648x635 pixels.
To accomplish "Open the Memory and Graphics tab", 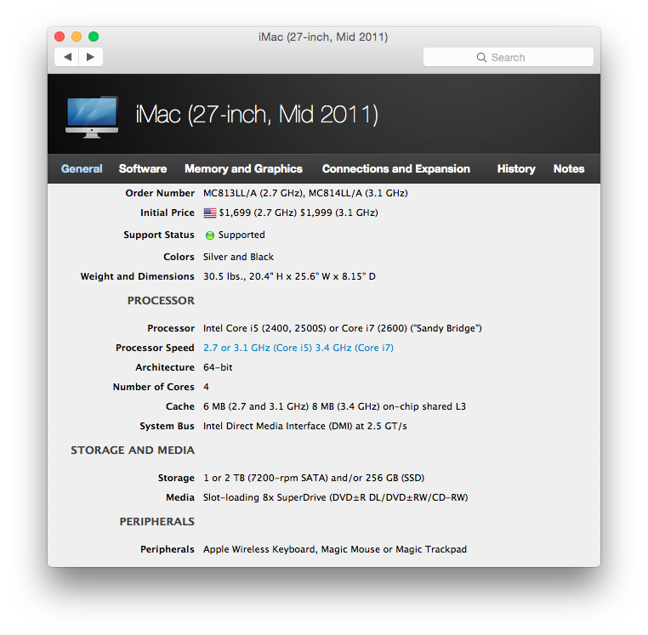I will pyautogui.click(x=244, y=168).
